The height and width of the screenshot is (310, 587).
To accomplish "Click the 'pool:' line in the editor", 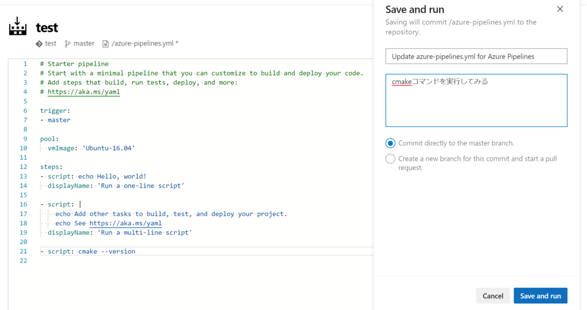I will coord(49,139).
